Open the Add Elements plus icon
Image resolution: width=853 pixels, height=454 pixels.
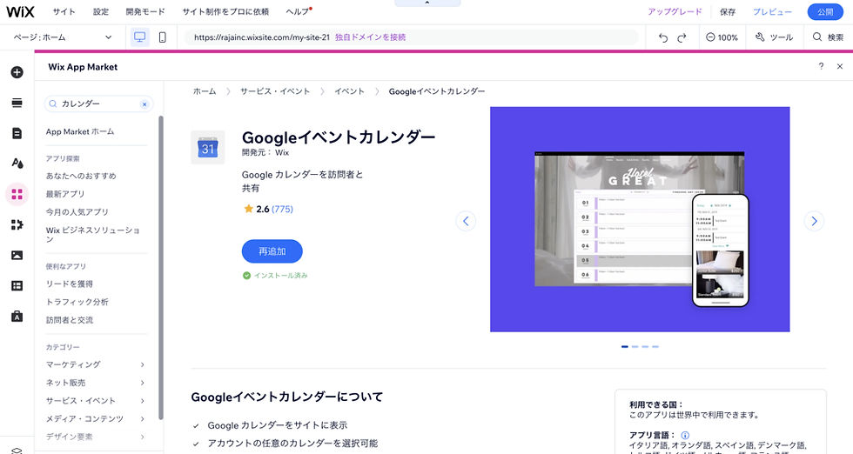pos(17,72)
